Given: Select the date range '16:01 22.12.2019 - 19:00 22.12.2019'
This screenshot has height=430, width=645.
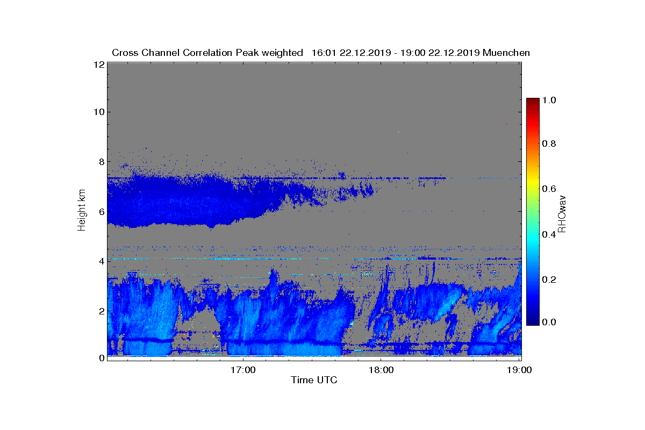Looking at the screenshot, I should [x=396, y=53].
